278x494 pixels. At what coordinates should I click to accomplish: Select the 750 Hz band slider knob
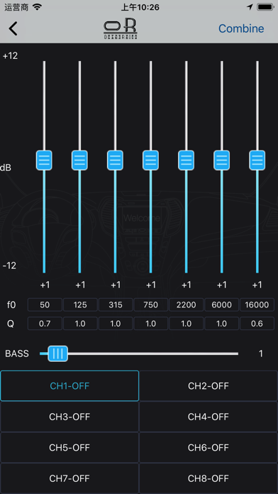tap(151, 160)
